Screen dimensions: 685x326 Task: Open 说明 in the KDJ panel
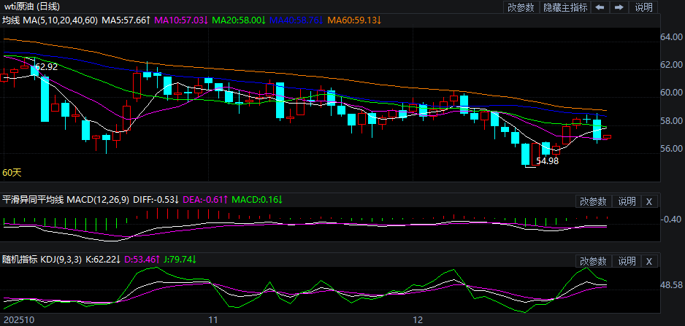(x=627, y=261)
